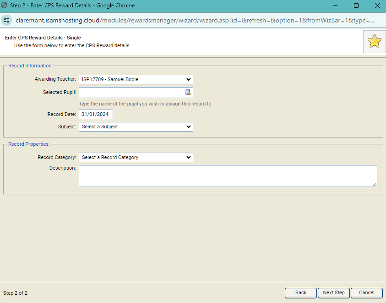This screenshot has height=303, width=386.
Task: Click the 'Record Date:' label
Action: click(x=61, y=115)
